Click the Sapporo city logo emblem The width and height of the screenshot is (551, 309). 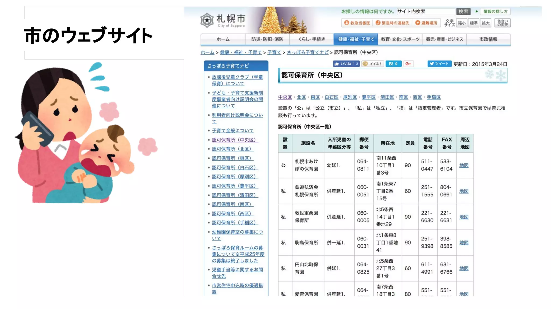[207, 20]
